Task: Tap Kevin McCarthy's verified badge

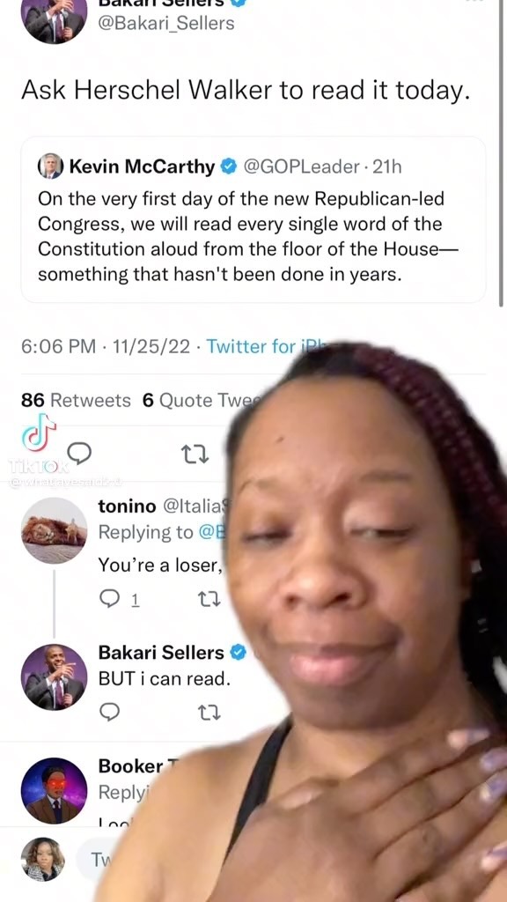Action: 228,166
